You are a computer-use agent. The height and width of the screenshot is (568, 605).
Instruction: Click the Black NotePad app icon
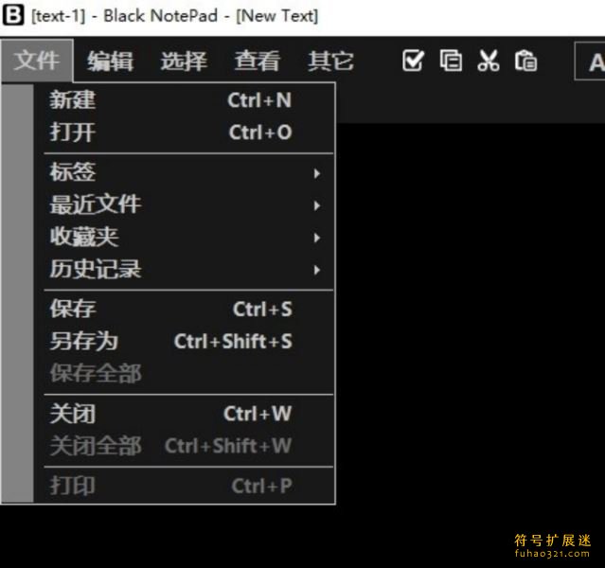(13, 15)
